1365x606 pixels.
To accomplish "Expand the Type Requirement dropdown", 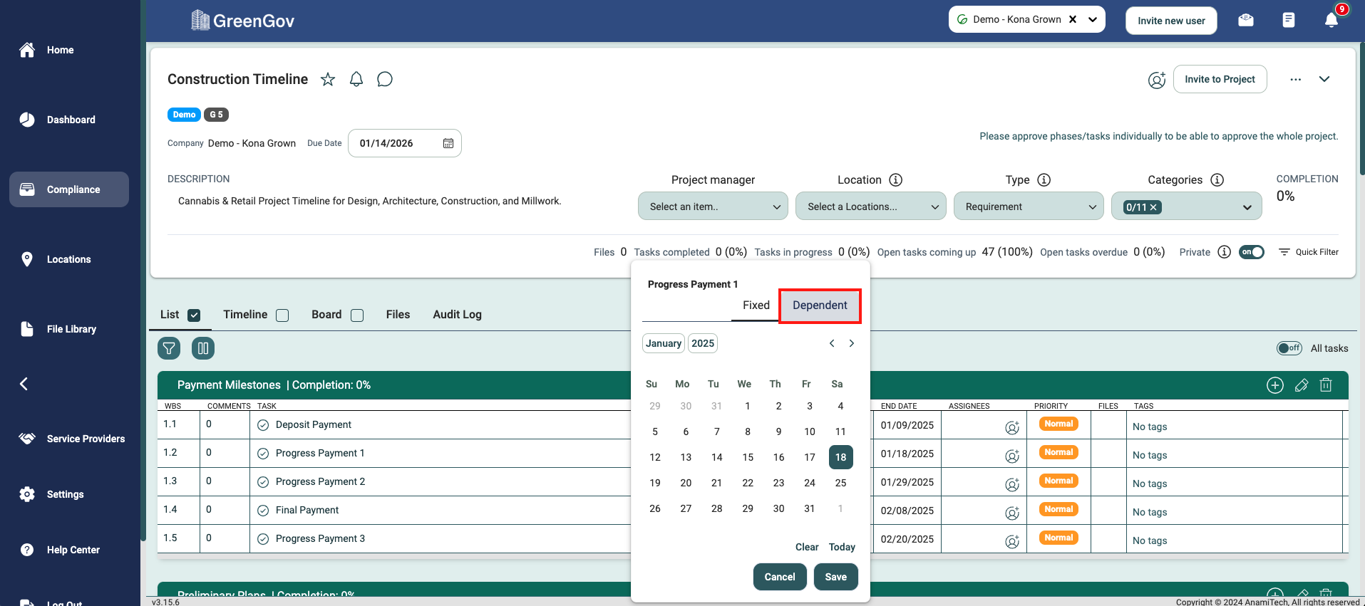I will [1029, 207].
